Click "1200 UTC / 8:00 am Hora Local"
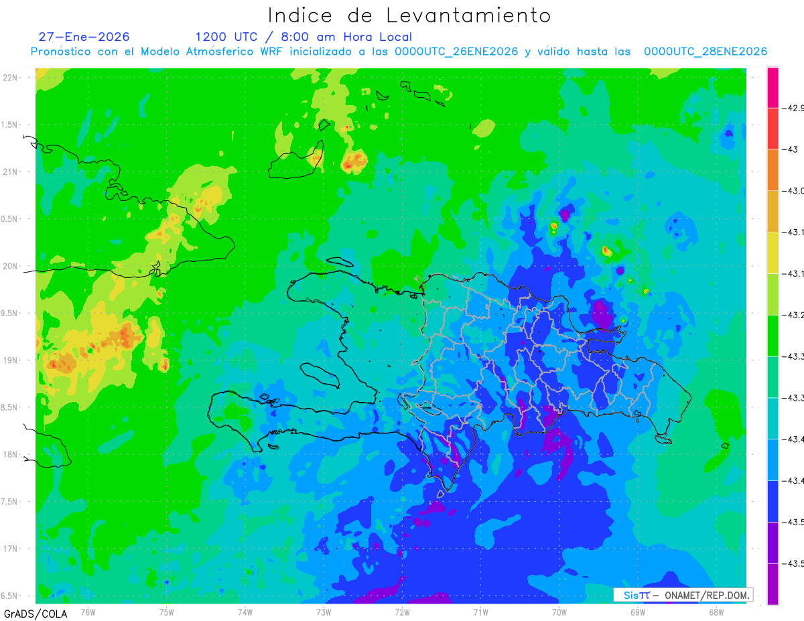The width and height of the screenshot is (804, 621). pos(304,37)
